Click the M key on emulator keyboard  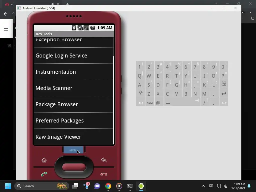[x=205, y=93]
